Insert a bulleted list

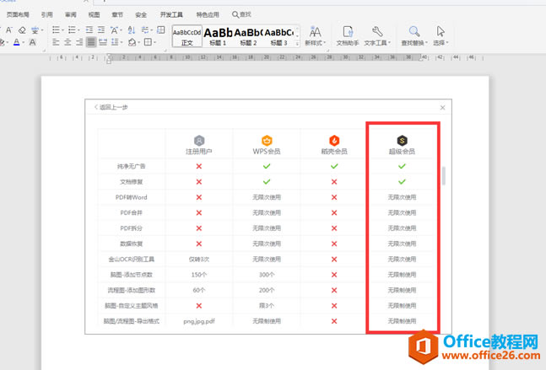click(x=56, y=29)
